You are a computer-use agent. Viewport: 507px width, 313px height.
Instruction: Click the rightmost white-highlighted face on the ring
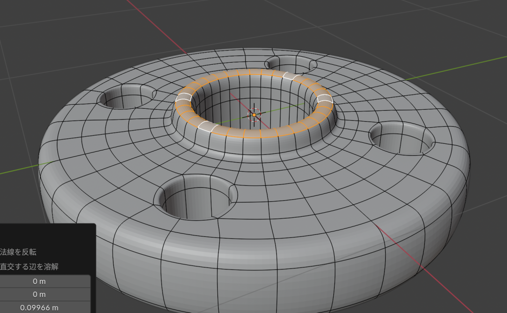[325, 99]
